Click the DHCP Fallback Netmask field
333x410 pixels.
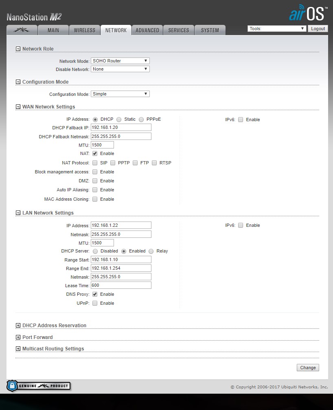coord(121,136)
